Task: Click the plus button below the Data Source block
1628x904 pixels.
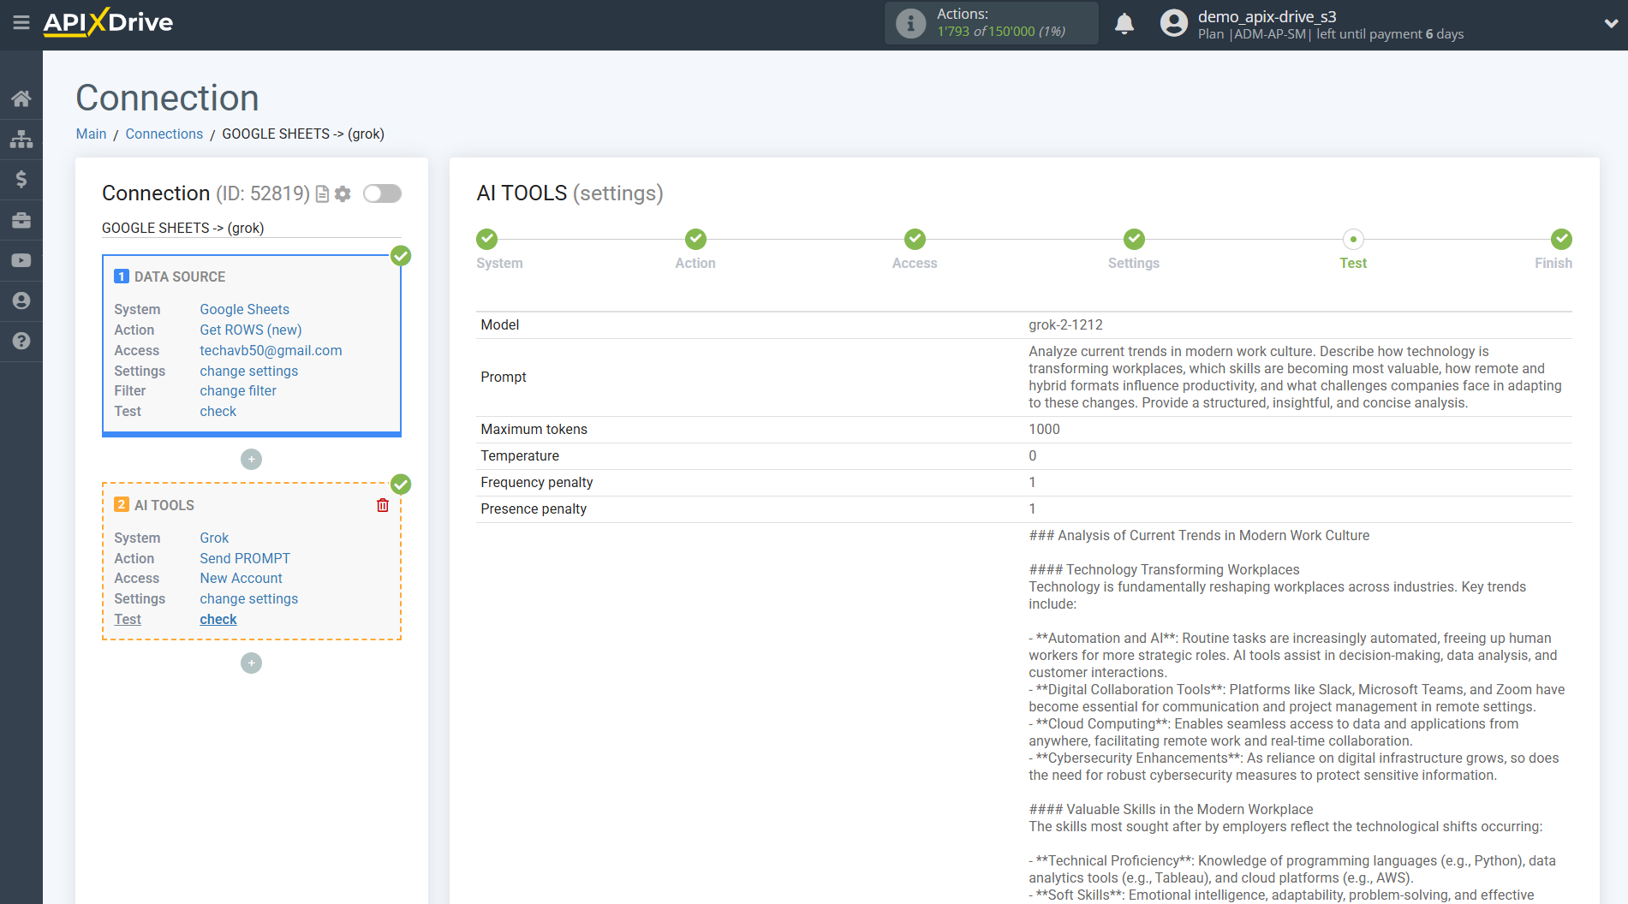Action: click(251, 460)
